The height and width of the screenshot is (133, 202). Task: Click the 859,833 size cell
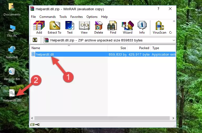click(x=117, y=54)
